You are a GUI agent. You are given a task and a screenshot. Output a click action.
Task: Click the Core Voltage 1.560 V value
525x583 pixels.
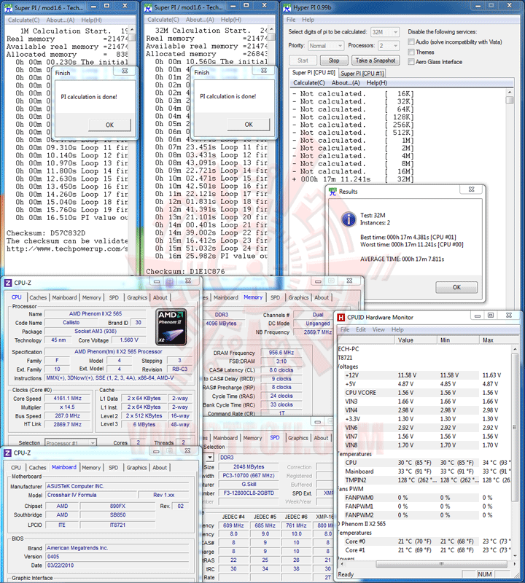129,340
